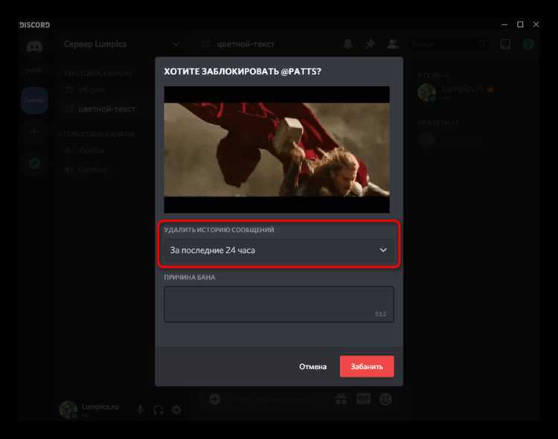Maximize the Discord window
This screenshot has height=439, width=558.
coord(520,25)
